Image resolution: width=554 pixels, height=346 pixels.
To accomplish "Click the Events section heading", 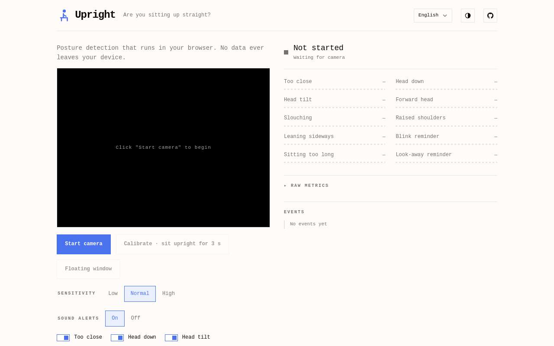I will pyautogui.click(x=294, y=212).
